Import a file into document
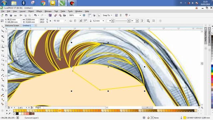Image resolution: width=213 pixels, height=120 pixels. click(56, 15)
